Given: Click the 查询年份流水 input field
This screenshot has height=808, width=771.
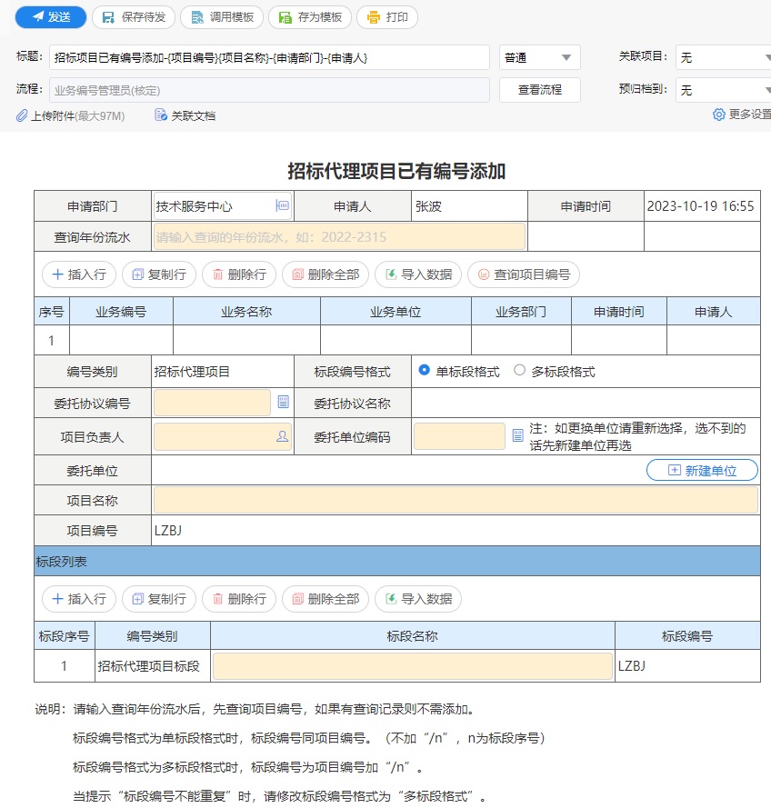Looking at the screenshot, I should point(339,237).
